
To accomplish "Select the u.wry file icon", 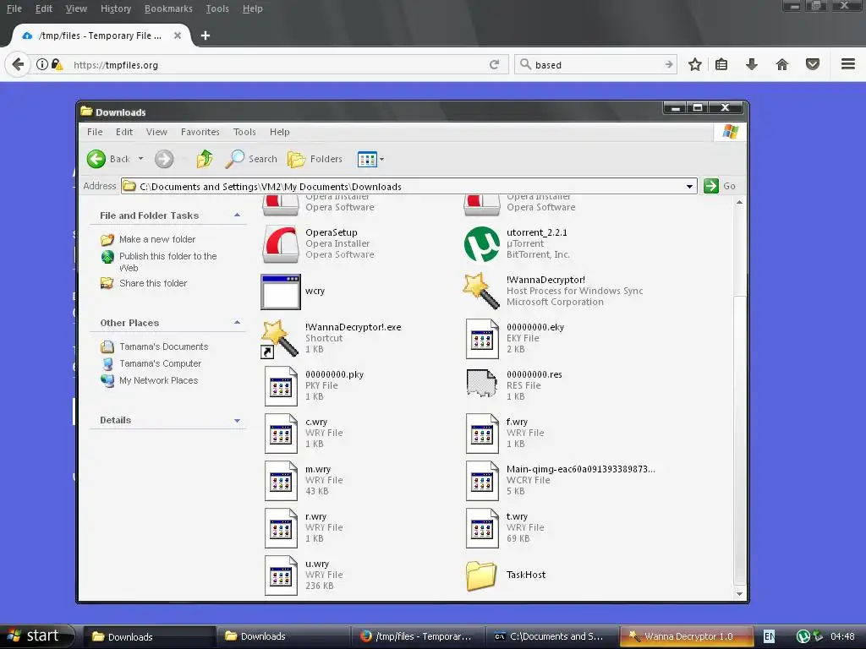I will (x=281, y=576).
